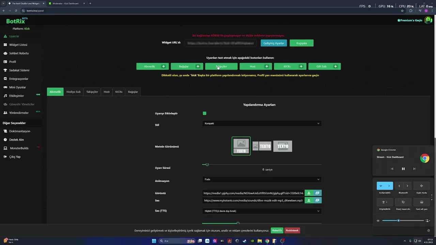Click Çıkış Yap to log out
Viewport: 436px width, 245px height.
coord(15,157)
